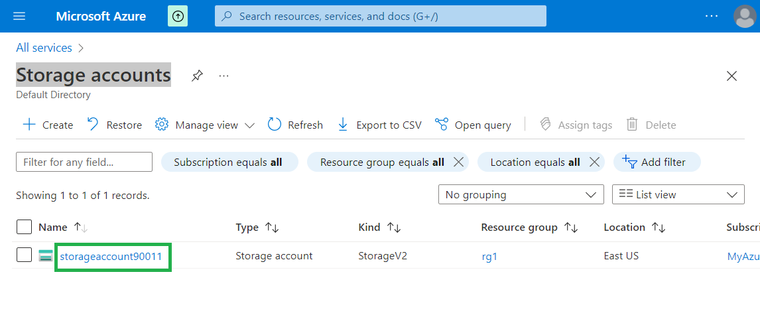Open the hamburger portal menu

pyautogui.click(x=19, y=16)
